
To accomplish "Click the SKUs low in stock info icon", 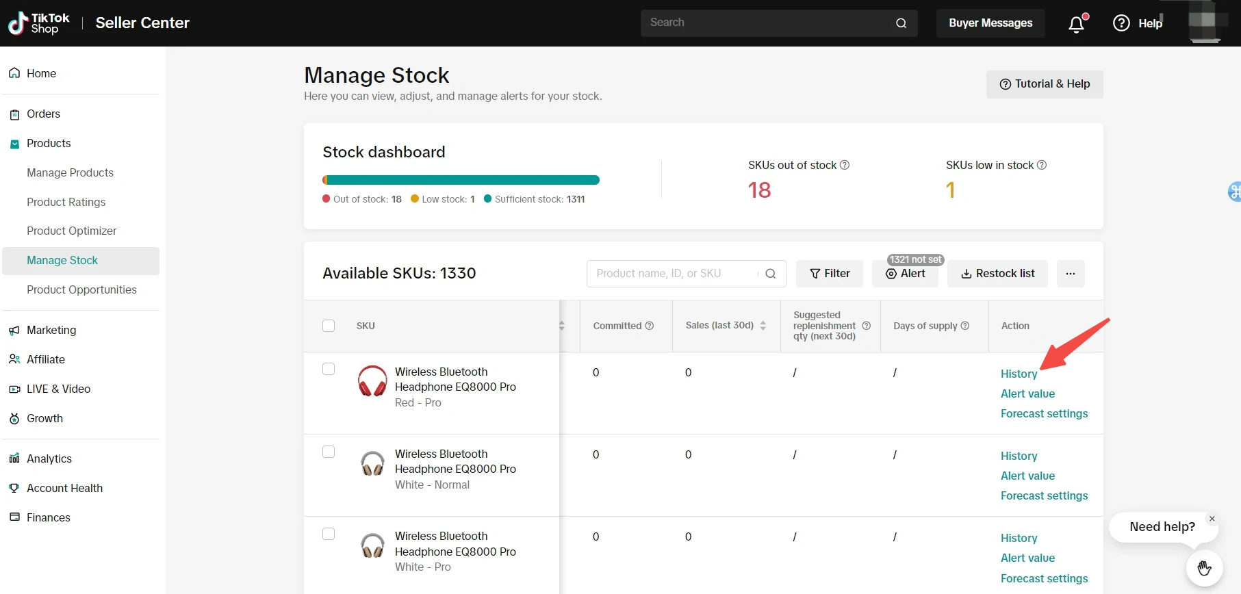I will point(1042,165).
